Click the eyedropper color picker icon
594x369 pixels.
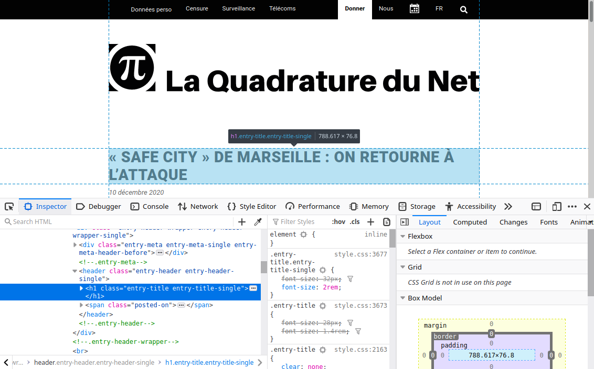258,222
